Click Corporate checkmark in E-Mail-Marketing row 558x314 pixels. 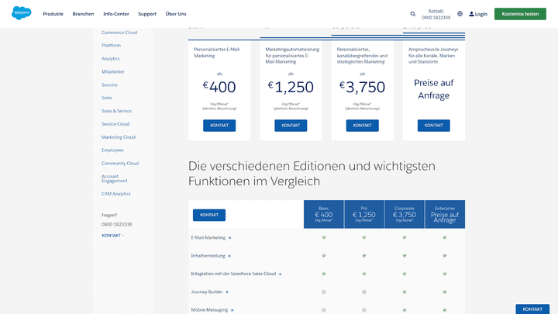point(405,237)
